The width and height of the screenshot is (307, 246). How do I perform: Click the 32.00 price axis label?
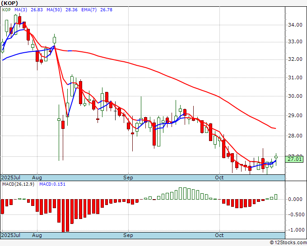tap(295, 59)
